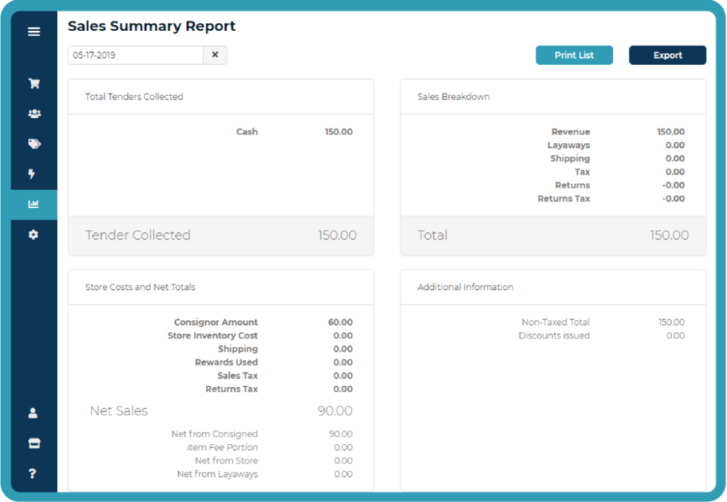Viewport: 727px width, 502px height.
Task: Open the shopping cart sales icon
Action: [x=34, y=83]
